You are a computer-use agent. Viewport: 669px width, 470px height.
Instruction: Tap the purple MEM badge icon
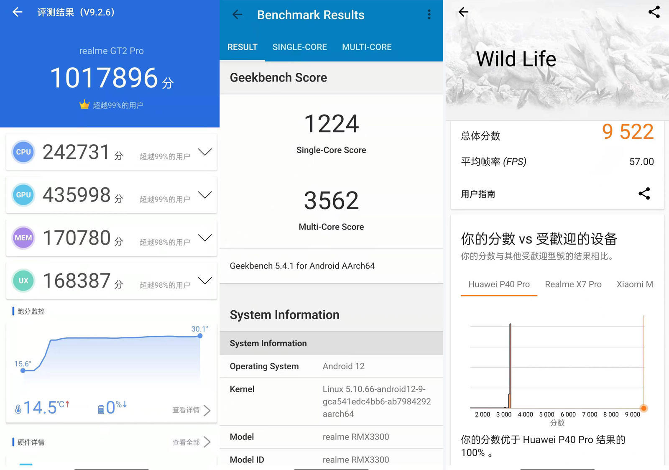(x=23, y=238)
